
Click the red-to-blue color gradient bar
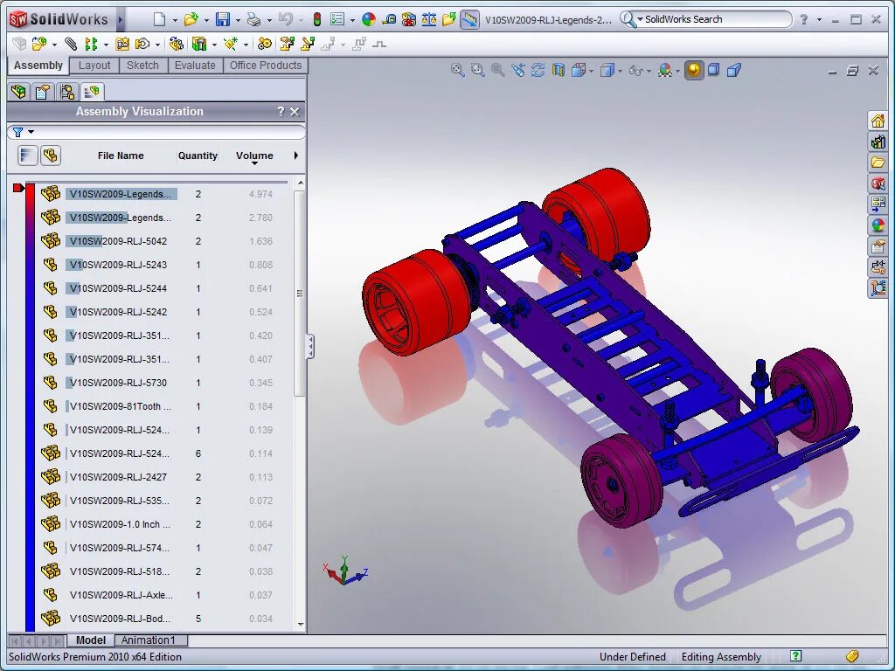click(31, 406)
